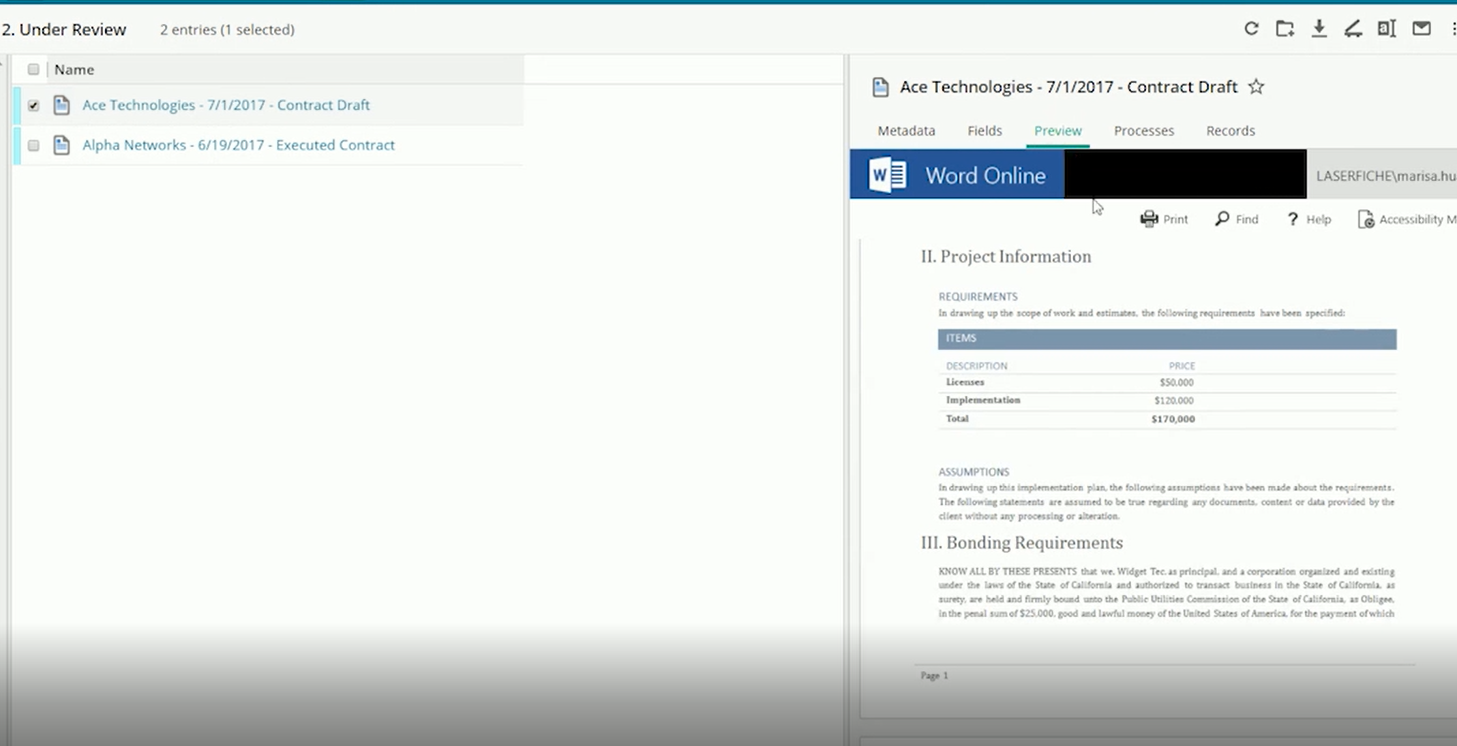
Task: Switch to the Fields tab
Action: click(985, 131)
